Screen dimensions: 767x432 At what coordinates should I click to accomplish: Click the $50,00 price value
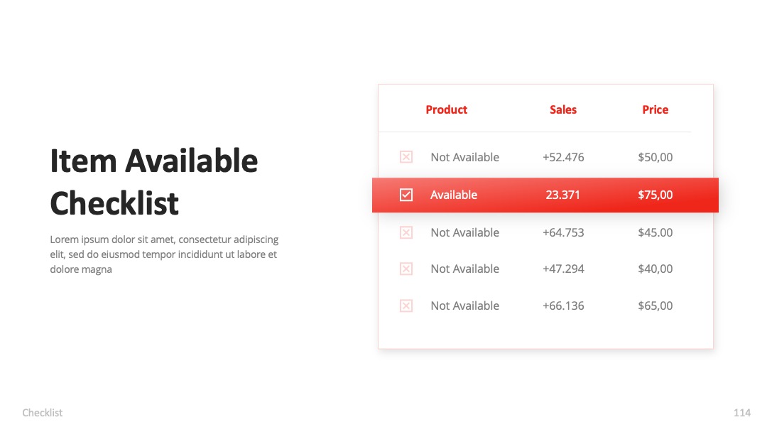(x=655, y=157)
